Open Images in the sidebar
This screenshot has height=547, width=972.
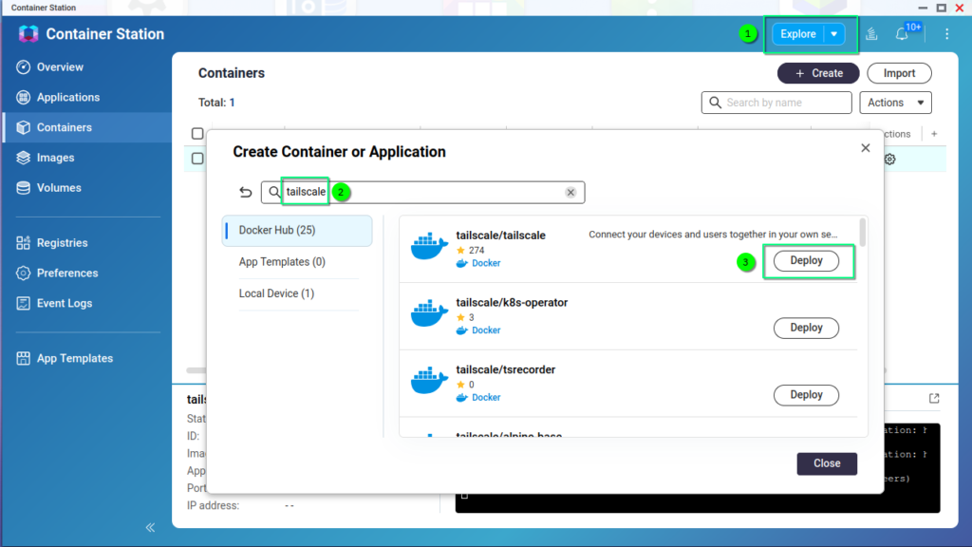point(55,158)
